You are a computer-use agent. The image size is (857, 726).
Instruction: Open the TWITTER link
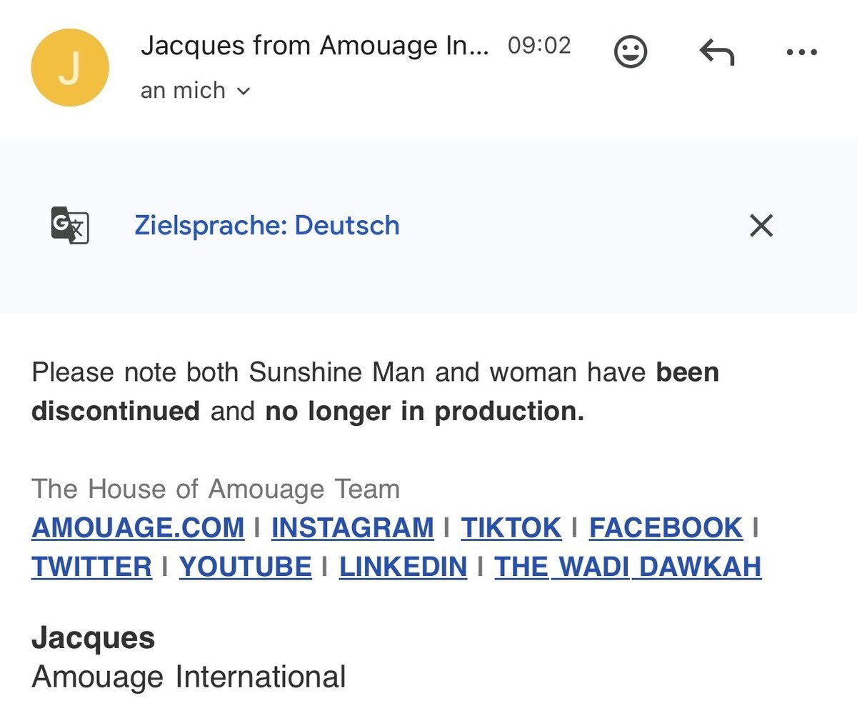click(91, 567)
